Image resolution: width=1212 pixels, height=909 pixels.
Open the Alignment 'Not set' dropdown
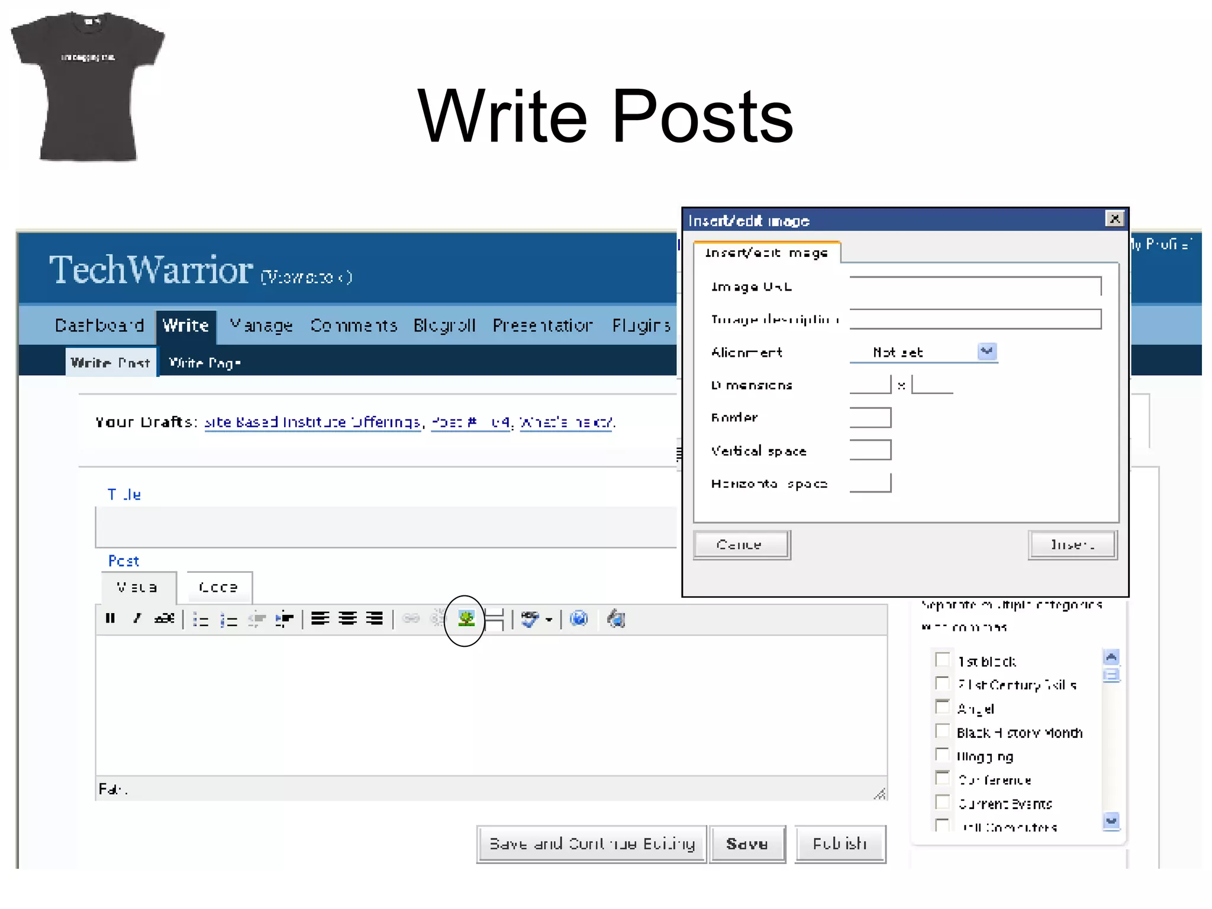click(924, 352)
